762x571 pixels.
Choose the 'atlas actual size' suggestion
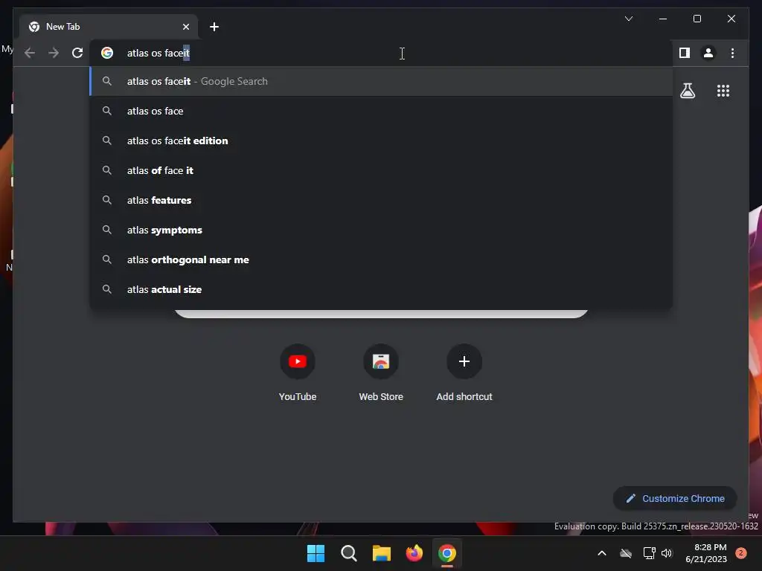(x=381, y=289)
